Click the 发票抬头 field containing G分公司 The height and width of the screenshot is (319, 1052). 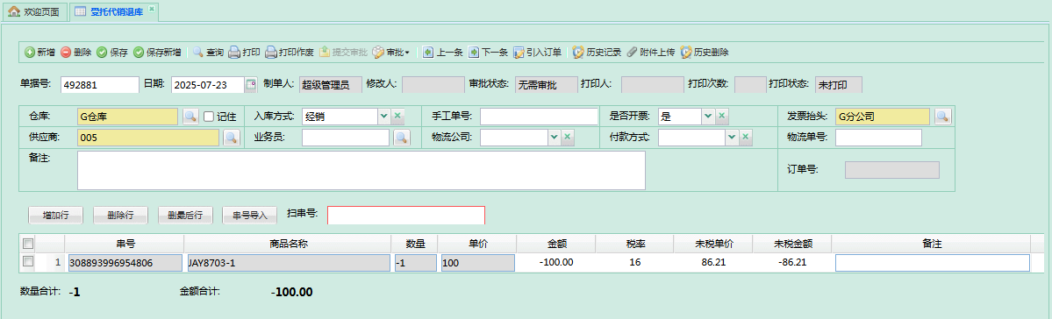coord(883,117)
